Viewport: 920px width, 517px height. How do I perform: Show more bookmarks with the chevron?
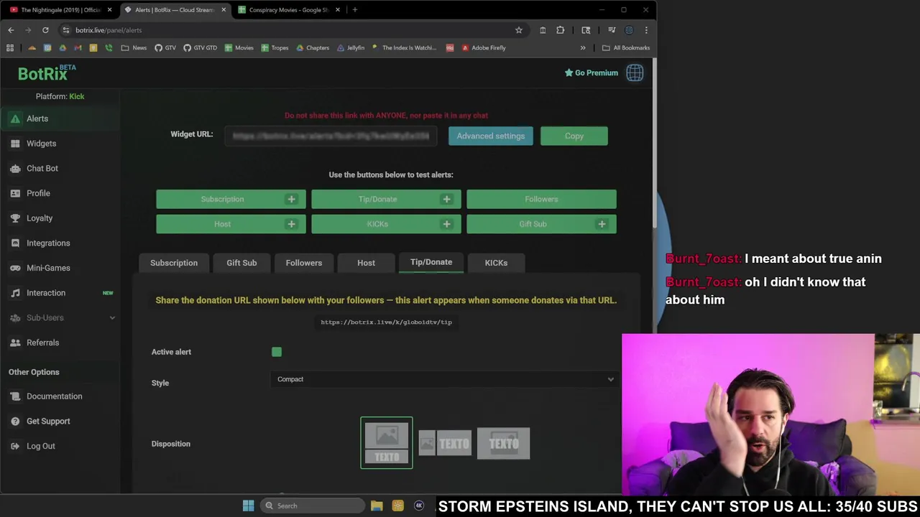pos(583,47)
